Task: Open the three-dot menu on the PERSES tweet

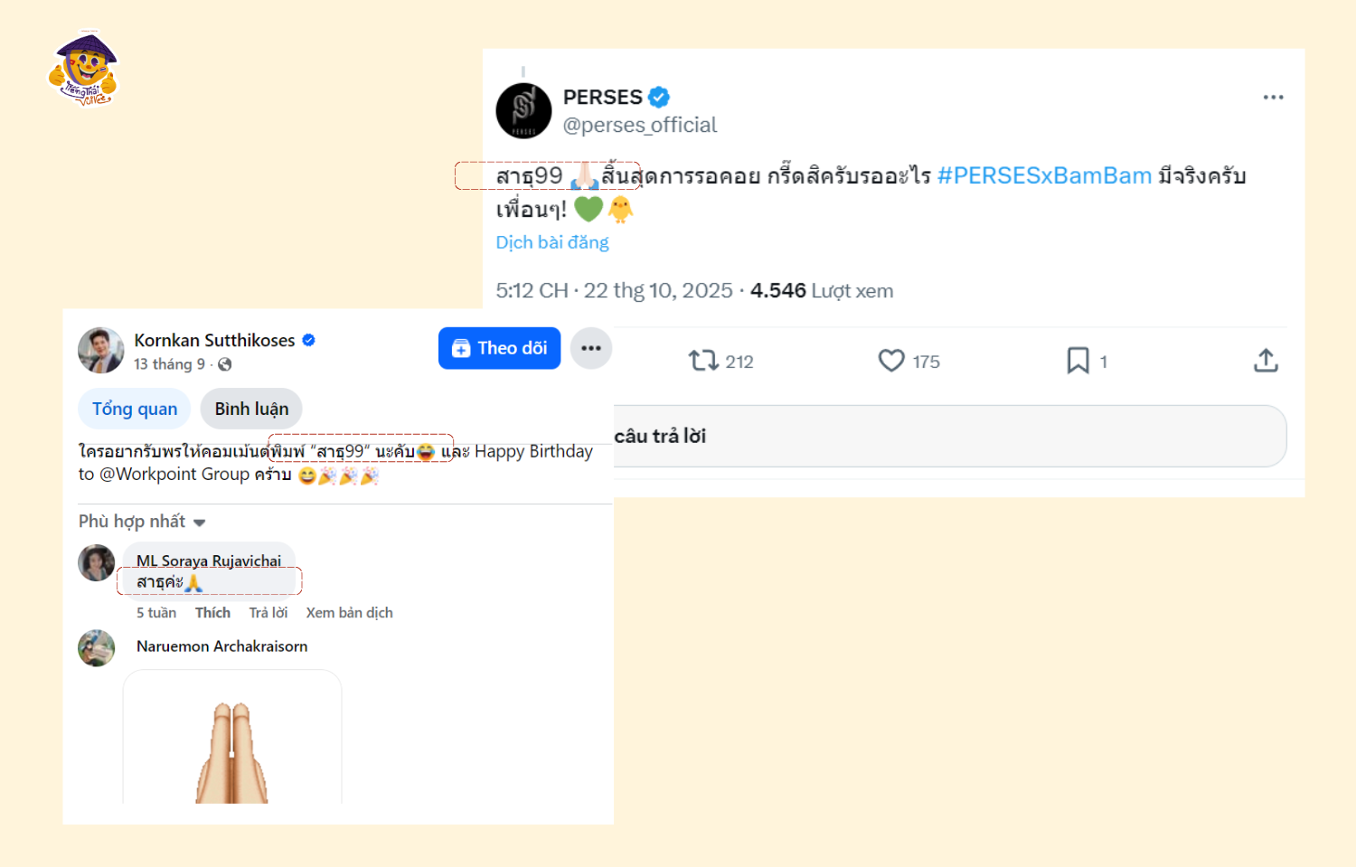Action: pyautogui.click(x=1273, y=98)
